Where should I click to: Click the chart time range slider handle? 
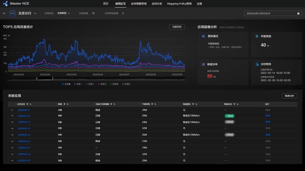37,78
